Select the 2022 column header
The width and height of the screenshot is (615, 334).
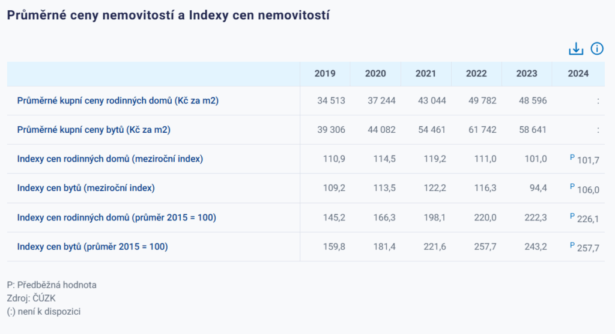point(476,74)
